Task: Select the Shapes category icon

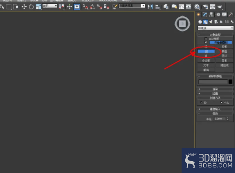Action: pos(205,22)
